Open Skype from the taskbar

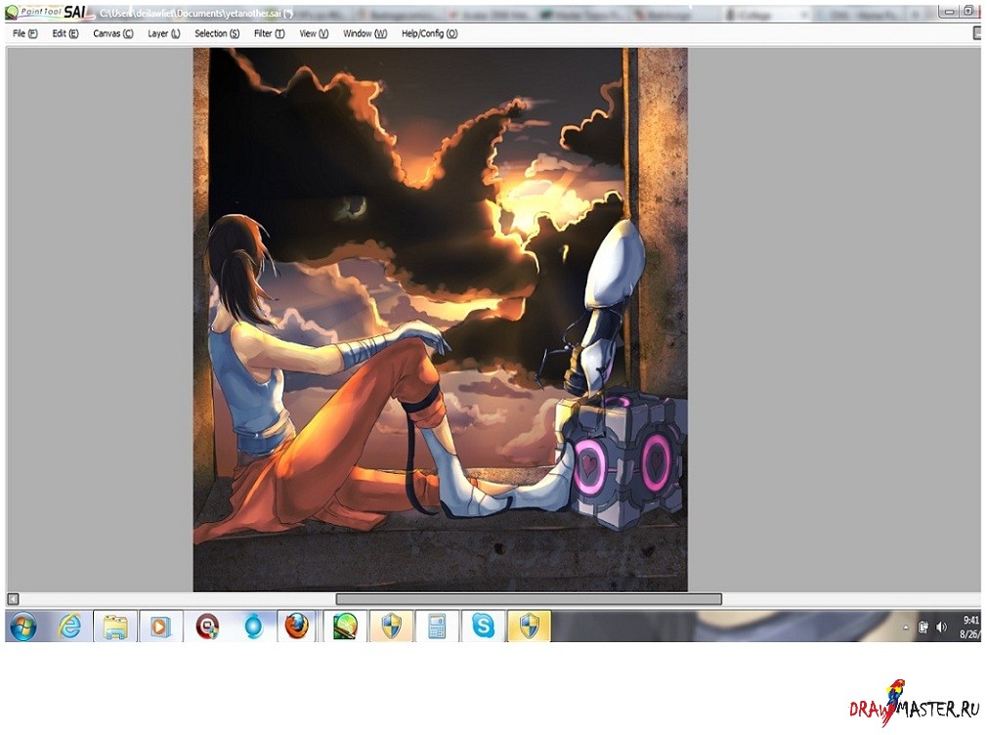click(x=483, y=627)
